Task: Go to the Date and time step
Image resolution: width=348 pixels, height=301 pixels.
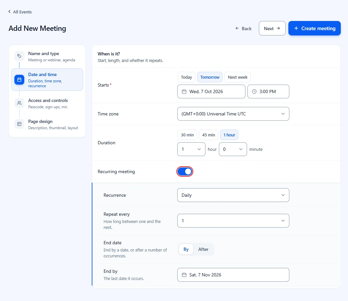Action: (47, 80)
